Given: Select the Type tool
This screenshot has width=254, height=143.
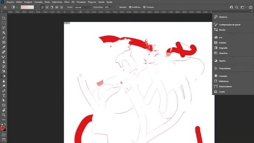Looking at the screenshot, I should [4, 96].
